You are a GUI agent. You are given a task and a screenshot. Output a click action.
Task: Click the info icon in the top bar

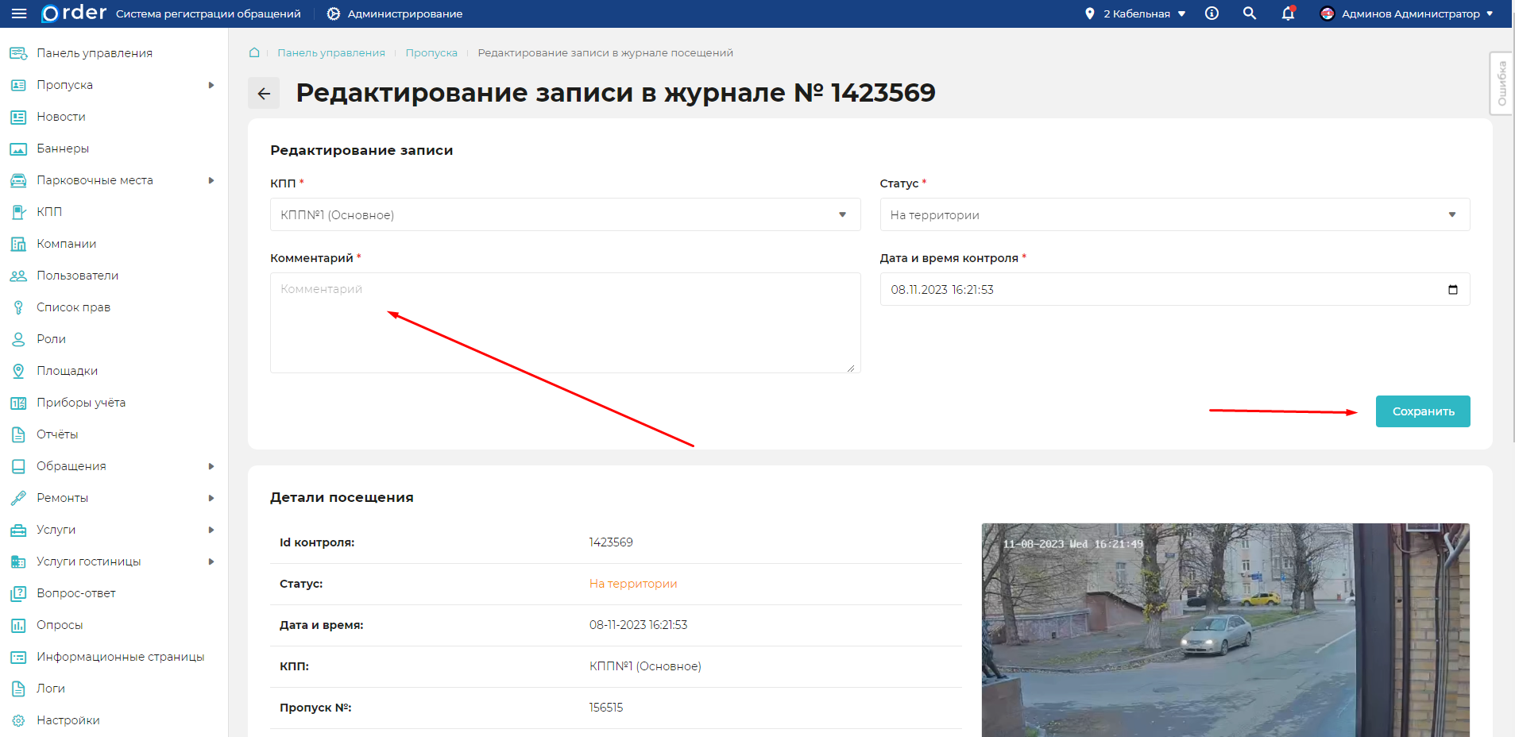[x=1212, y=13]
